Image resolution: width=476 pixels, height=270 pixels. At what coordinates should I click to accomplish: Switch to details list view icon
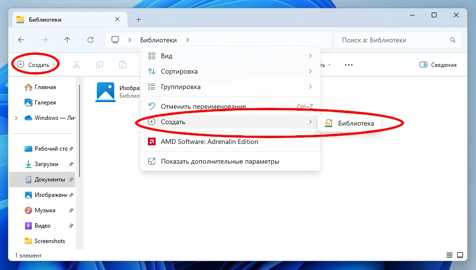click(450, 255)
